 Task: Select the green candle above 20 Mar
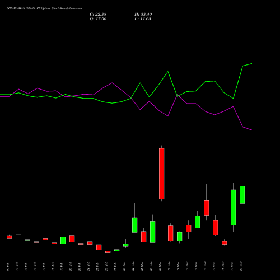[242, 195]
